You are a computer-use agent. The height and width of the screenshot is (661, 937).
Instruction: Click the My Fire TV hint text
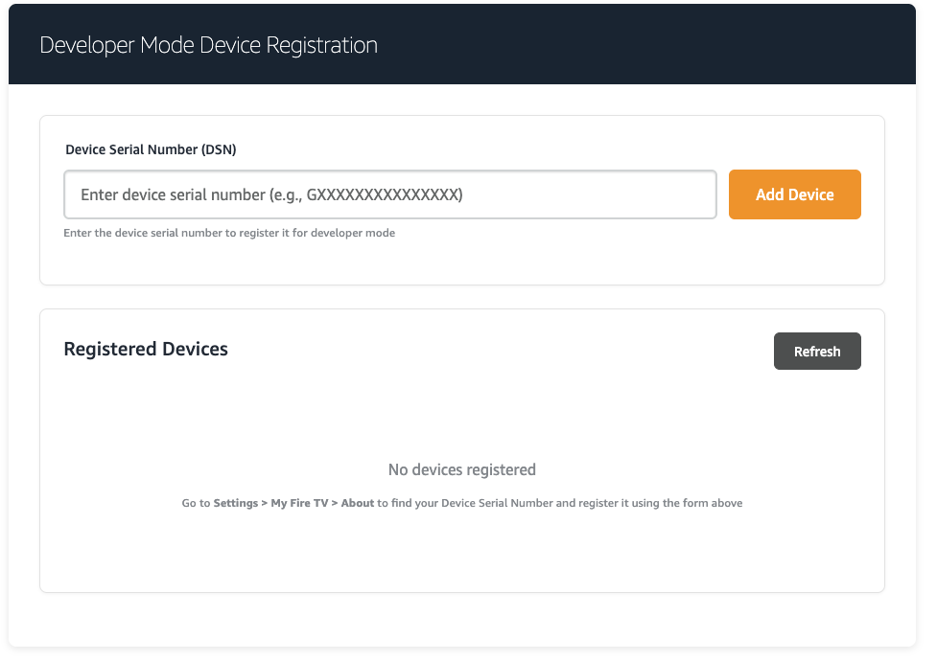pos(299,502)
